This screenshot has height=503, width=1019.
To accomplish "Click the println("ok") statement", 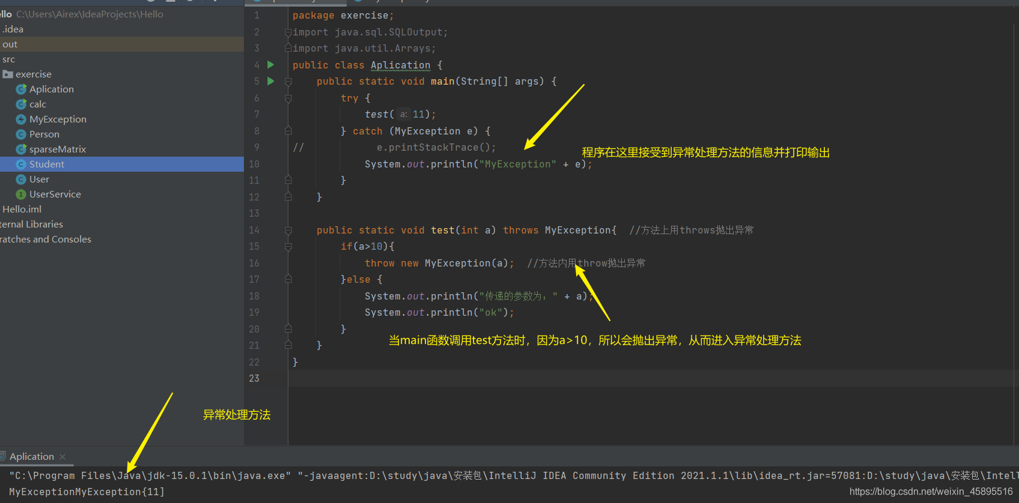I will pos(439,312).
